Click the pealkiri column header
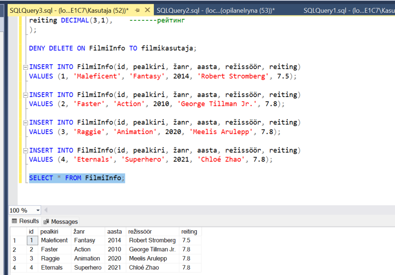 [x=54, y=231]
